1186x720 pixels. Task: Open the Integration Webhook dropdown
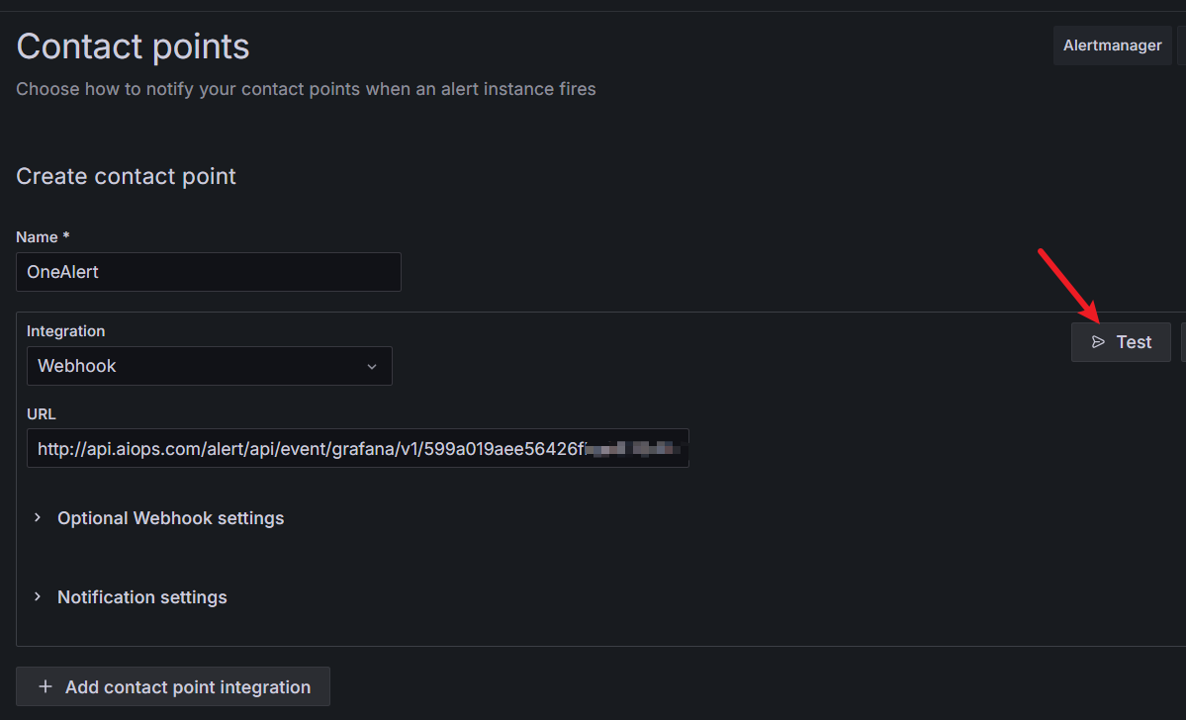click(209, 366)
